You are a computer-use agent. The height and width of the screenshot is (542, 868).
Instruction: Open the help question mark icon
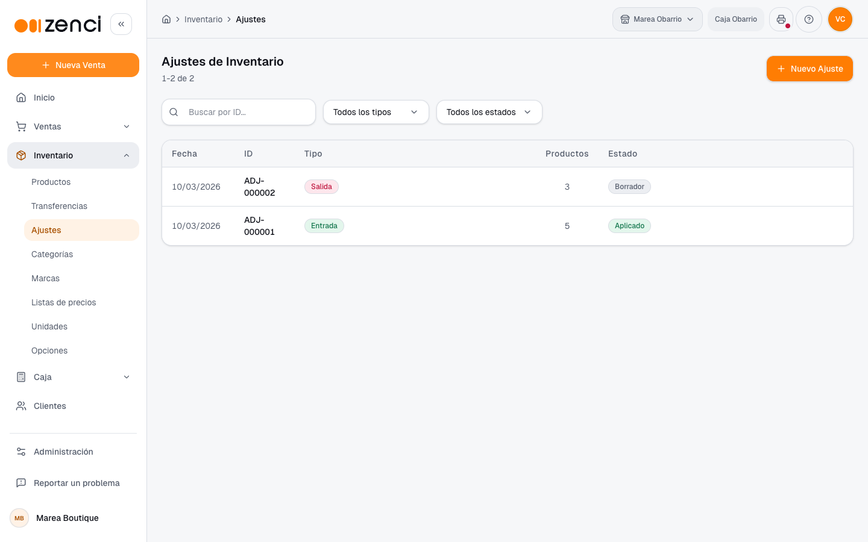click(x=809, y=19)
